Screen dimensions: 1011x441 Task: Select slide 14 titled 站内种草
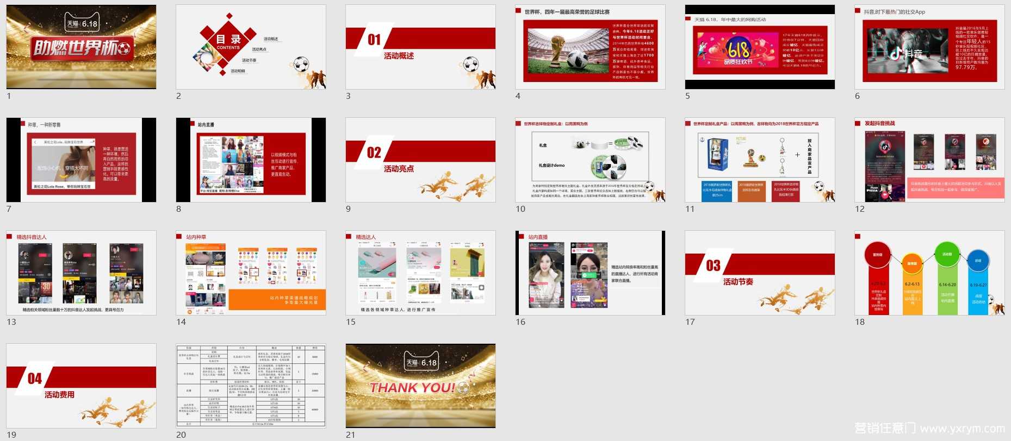click(251, 273)
